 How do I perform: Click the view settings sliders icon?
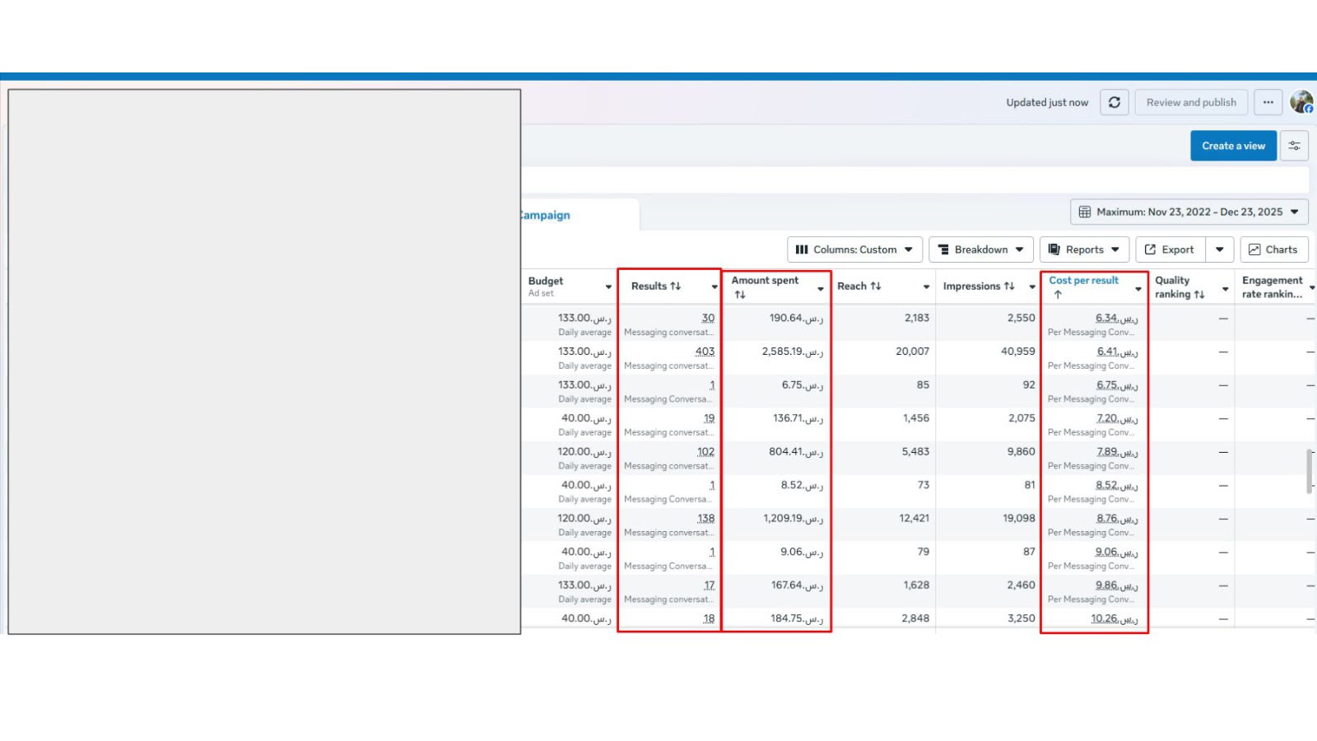pyautogui.click(x=1294, y=146)
